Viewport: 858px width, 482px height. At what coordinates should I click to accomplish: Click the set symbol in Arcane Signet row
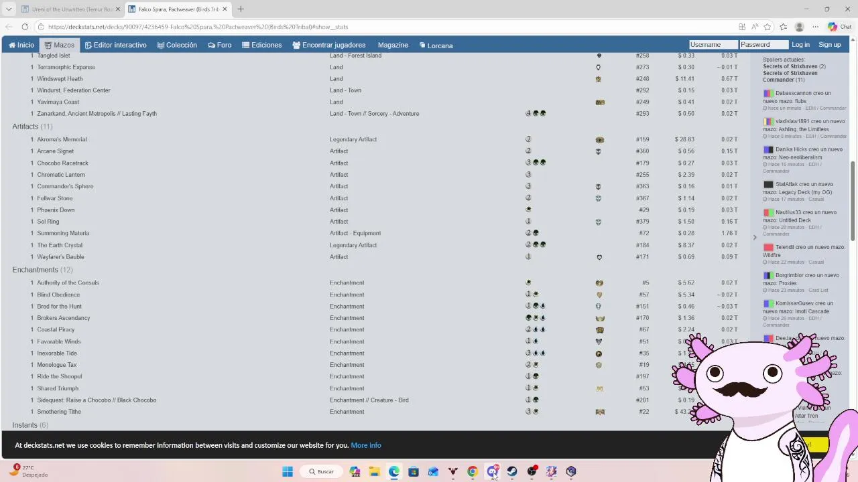(x=599, y=151)
